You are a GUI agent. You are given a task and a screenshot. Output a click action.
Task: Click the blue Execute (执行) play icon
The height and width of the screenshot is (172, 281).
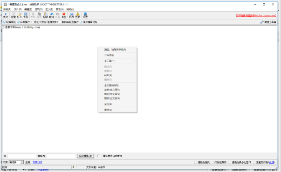pos(6,15)
